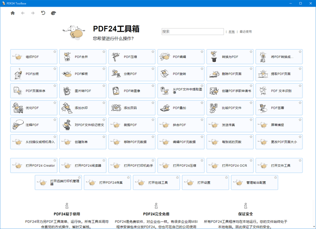
Task: Launch 打开PDF24 OCR
Action: tap(230, 165)
